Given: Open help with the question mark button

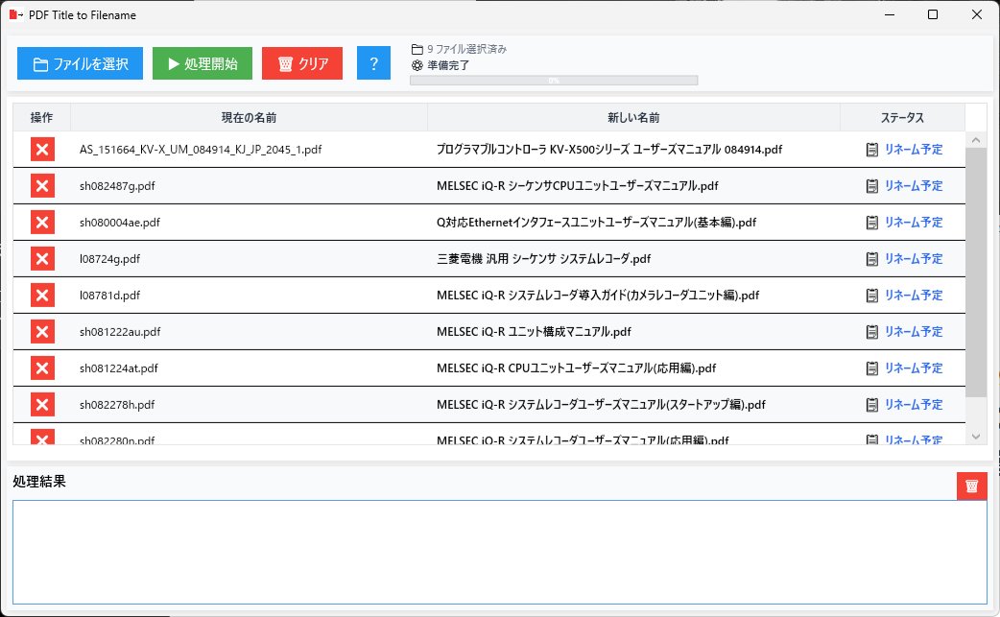Looking at the screenshot, I should [373, 63].
